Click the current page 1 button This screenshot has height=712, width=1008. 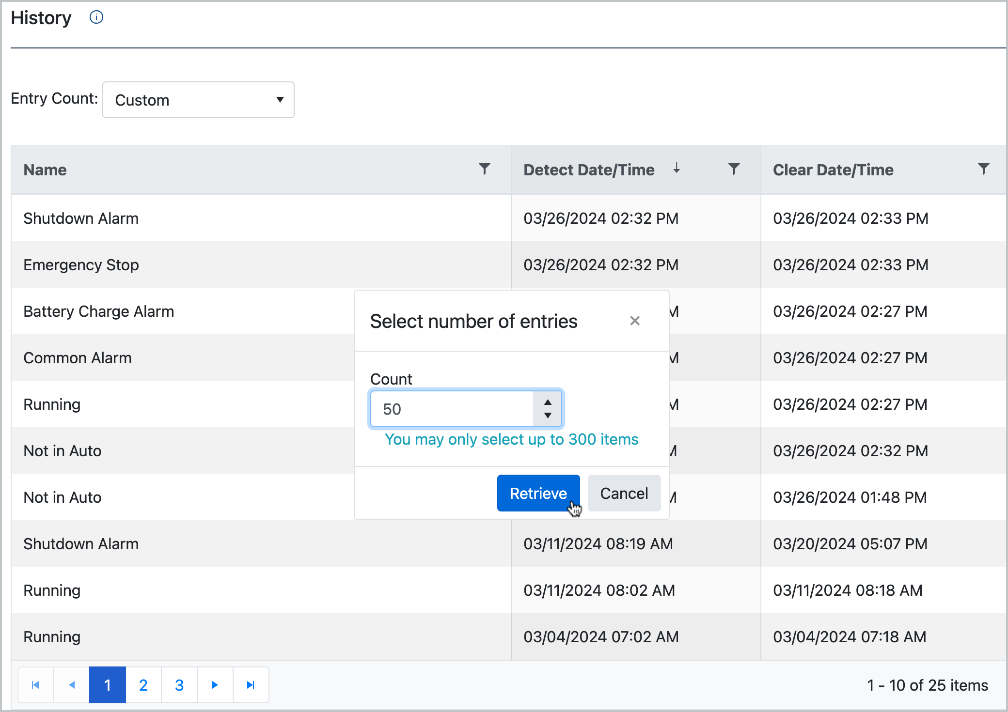click(108, 685)
